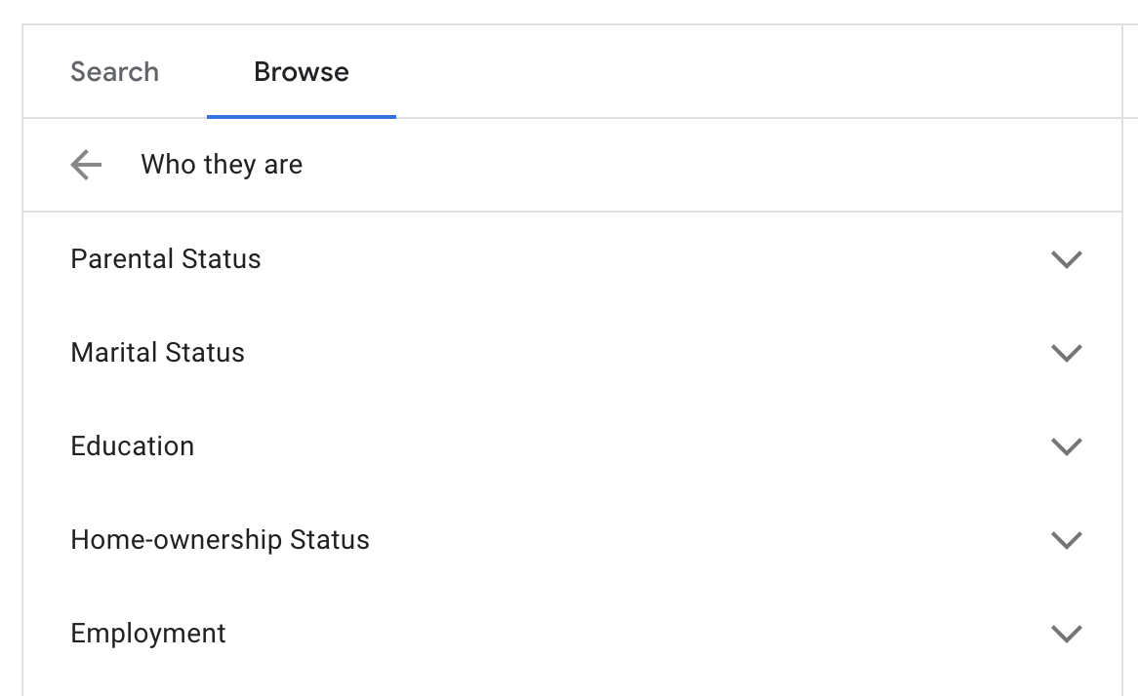The height and width of the screenshot is (696, 1138).
Task: Click the Parental Status label
Action: click(166, 259)
